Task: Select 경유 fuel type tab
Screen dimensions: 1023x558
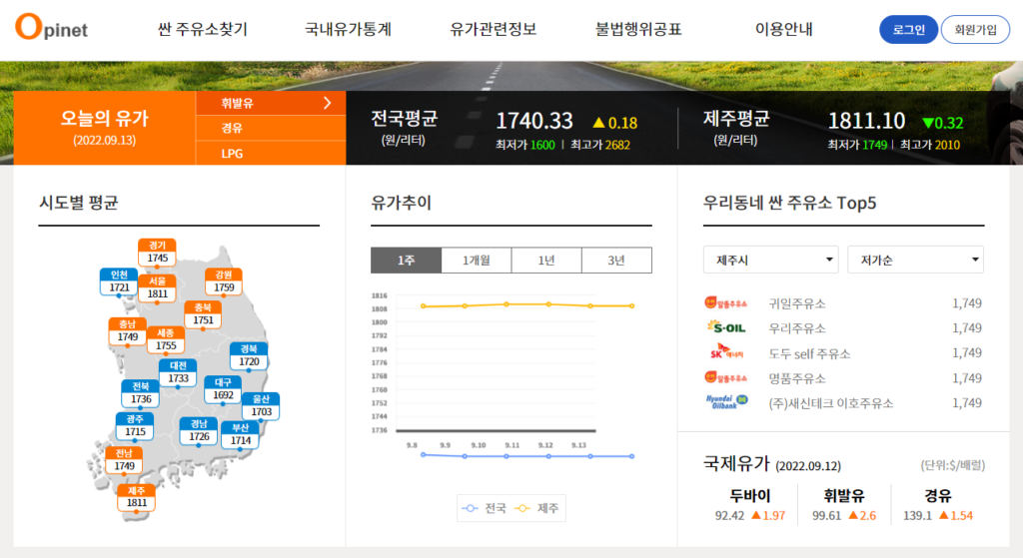Action: point(271,128)
